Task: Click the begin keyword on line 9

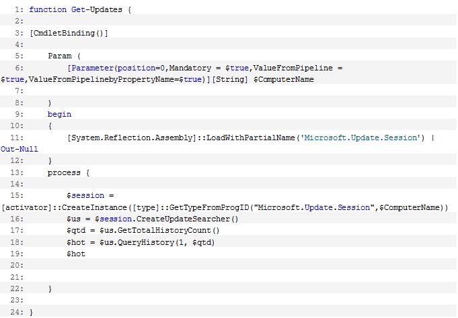Action: point(59,114)
